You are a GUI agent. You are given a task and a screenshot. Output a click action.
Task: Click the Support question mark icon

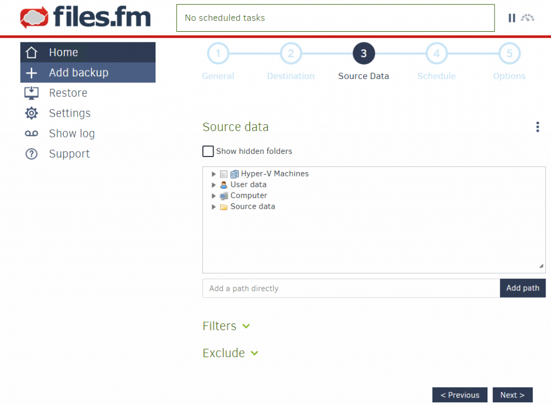[31, 154]
